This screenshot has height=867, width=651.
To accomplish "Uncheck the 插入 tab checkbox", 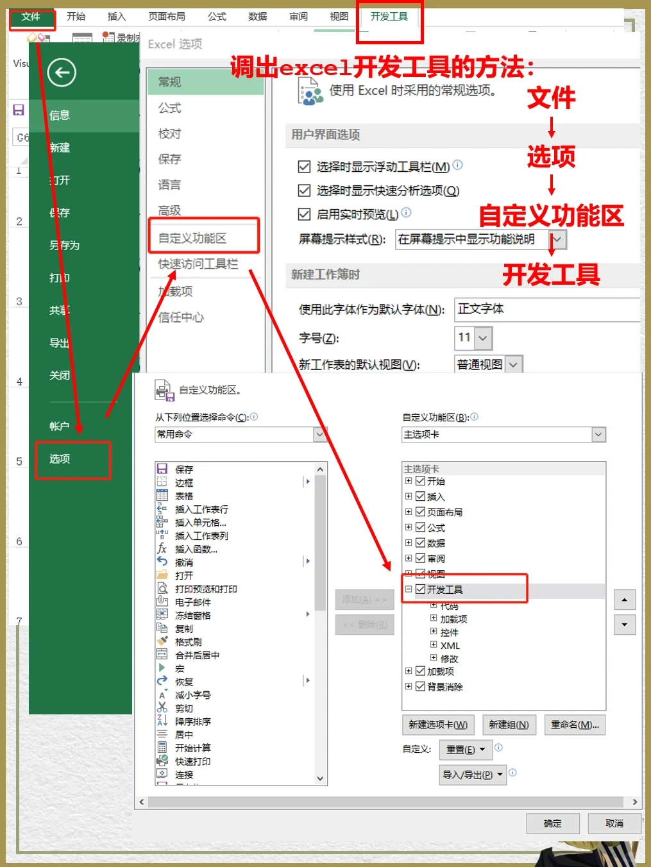I will (x=421, y=496).
